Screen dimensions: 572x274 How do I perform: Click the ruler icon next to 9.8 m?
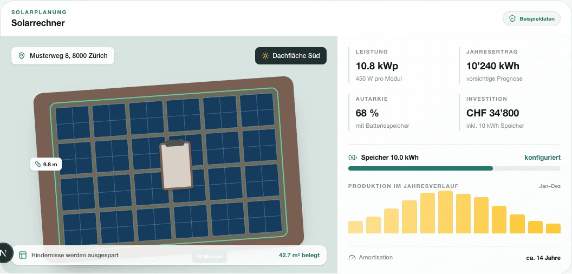click(x=37, y=164)
